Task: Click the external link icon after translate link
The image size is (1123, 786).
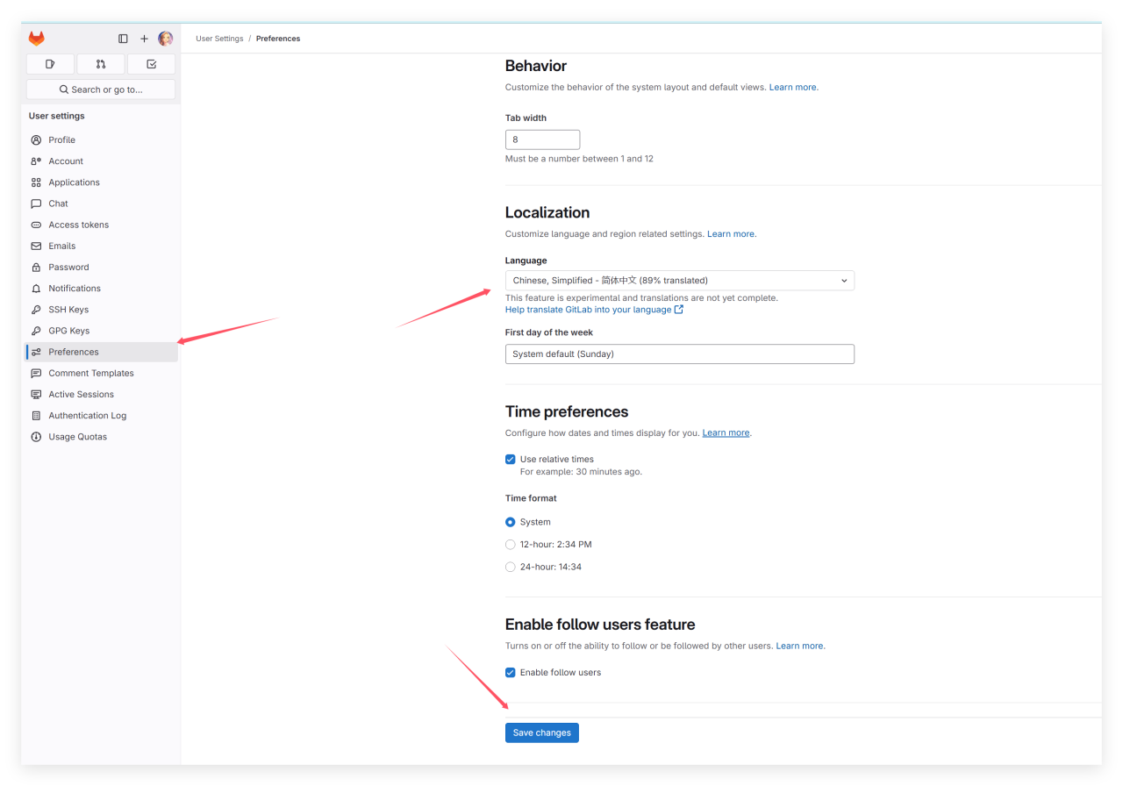Action: click(x=678, y=310)
